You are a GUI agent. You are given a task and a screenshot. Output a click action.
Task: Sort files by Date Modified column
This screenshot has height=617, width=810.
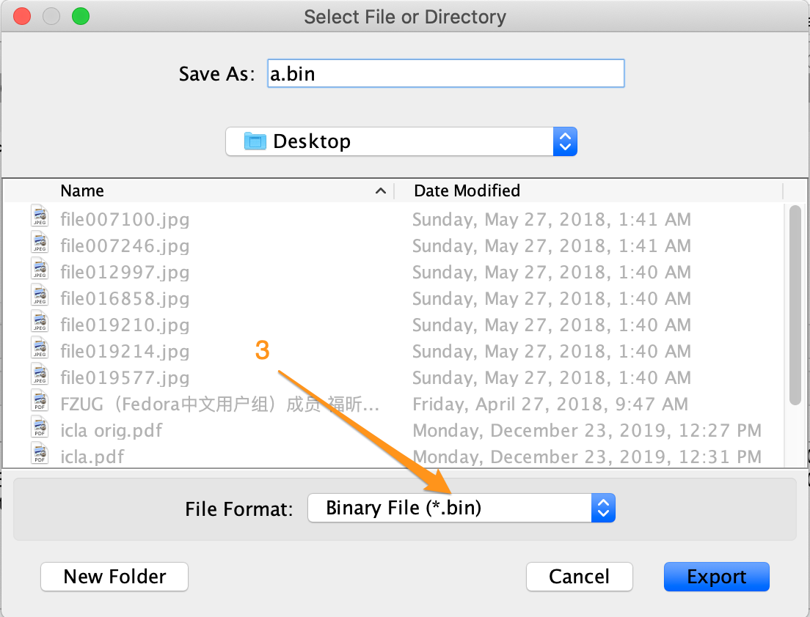coord(467,191)
